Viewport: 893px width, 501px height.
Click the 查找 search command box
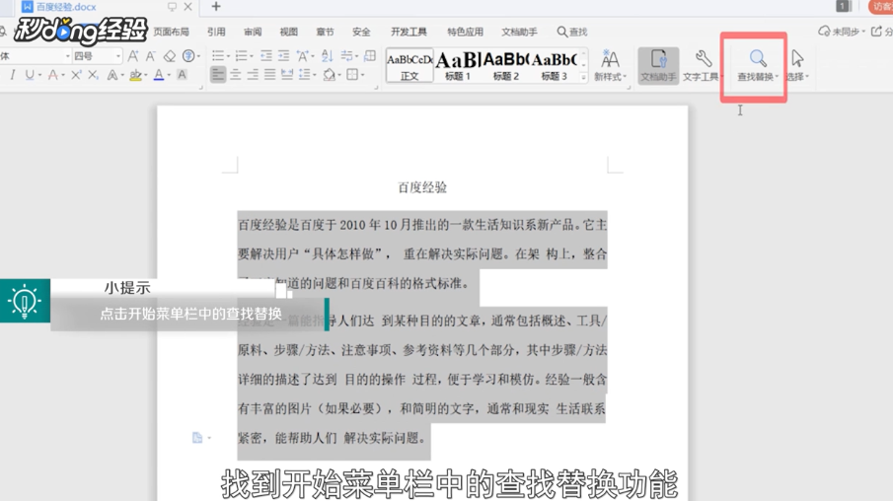point(571,32)
